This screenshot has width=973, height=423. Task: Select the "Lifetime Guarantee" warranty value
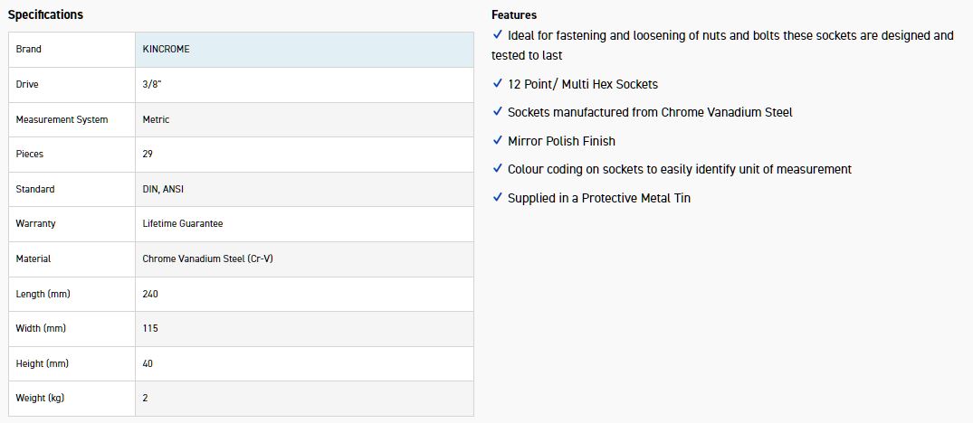pyautogui.click(x=183, y=223)
